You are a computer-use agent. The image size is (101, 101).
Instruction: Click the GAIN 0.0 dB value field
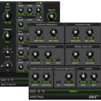(83, 82)
